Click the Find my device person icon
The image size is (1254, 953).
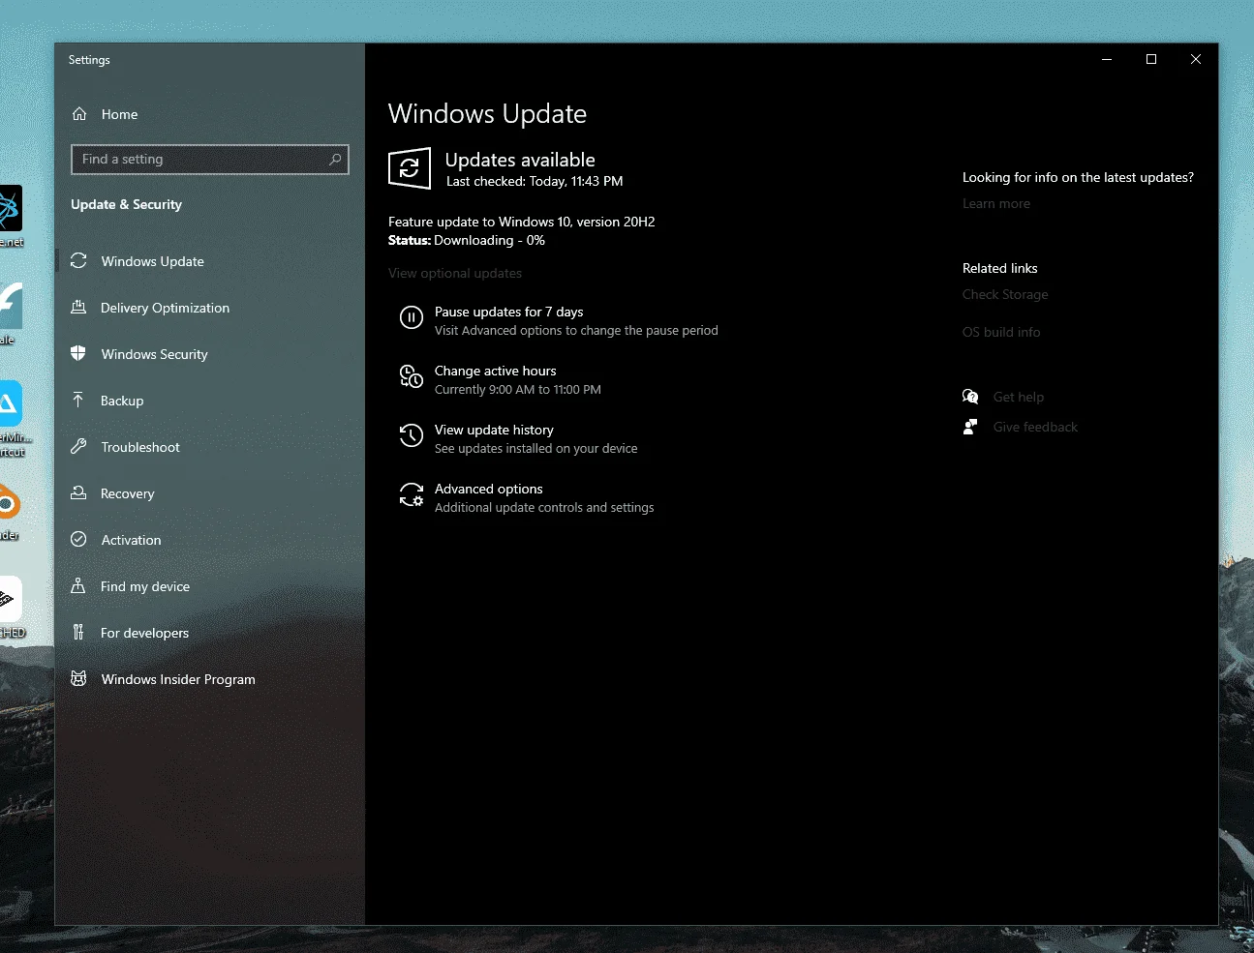coord(79,586)
